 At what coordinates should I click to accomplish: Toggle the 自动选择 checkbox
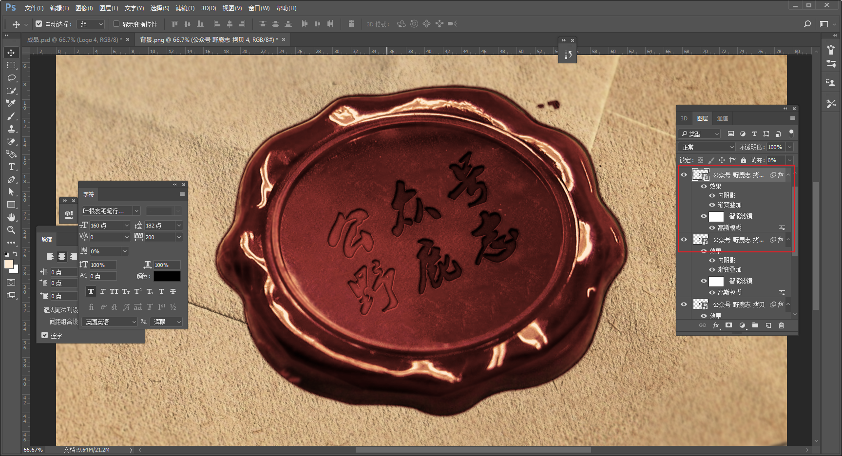(39, 24)
